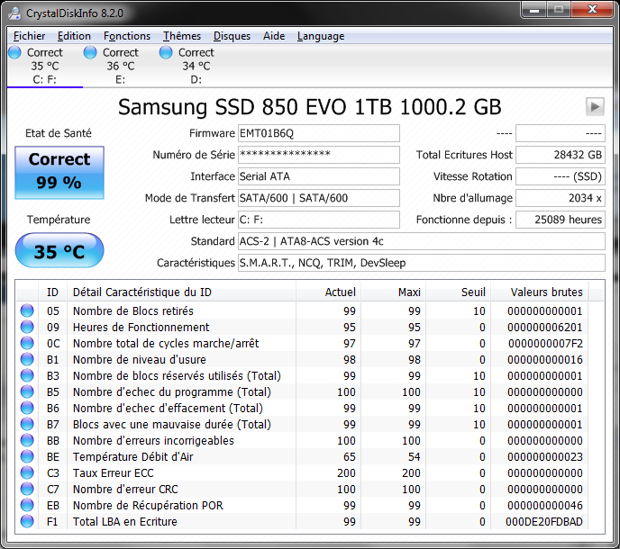Click status icon for ID C3 row

(x=27, y=472)
